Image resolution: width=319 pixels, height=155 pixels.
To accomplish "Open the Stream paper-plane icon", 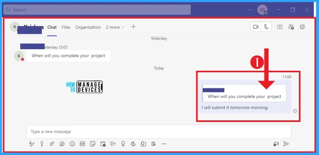I will click(x=113, y=144).
